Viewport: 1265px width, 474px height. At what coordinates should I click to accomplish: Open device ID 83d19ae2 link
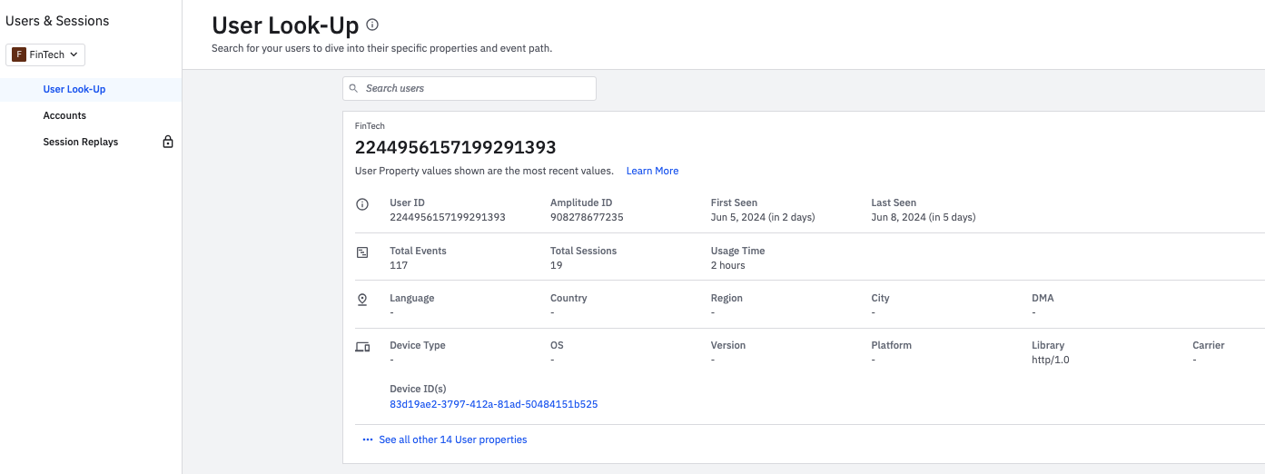(x=493, y=404)
